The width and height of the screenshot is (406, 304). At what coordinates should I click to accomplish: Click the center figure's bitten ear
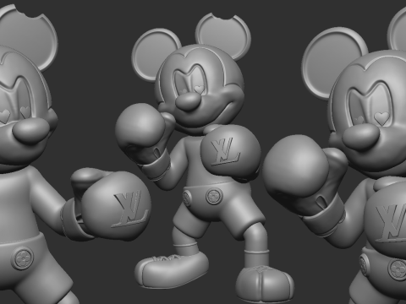point(223,36)
